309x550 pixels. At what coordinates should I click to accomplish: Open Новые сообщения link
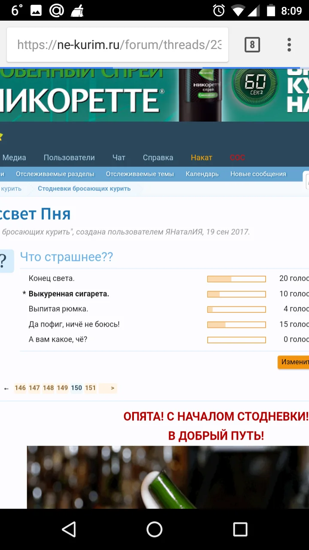pyautogui.click(x=258, y=174)
